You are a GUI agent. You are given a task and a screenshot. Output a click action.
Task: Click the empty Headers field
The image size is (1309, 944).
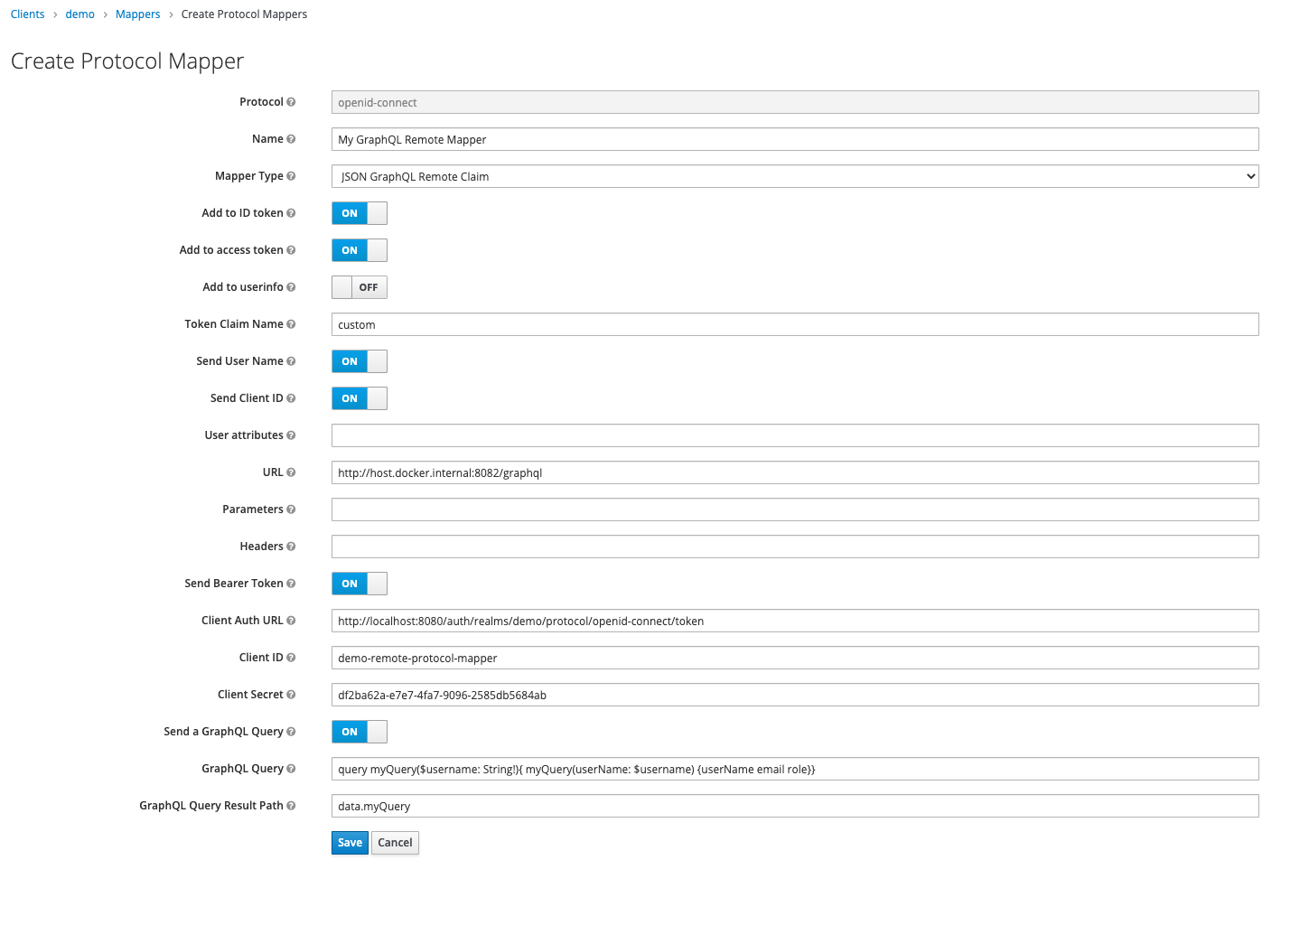[x=795, y=547]
